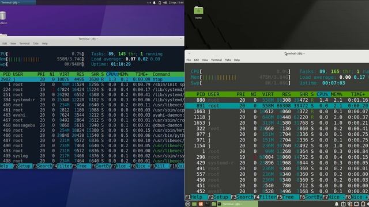369x207 pixels.
Task: Click the network arrows icon in left top panel
Action: tap(149, 2)
